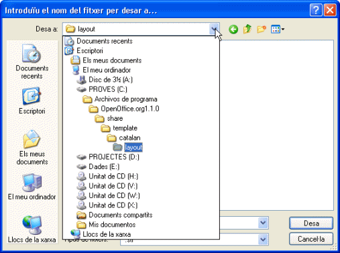Open the file name dropdown arrow
This screenshot has height=253, width=340.
(x=263, y=223)
